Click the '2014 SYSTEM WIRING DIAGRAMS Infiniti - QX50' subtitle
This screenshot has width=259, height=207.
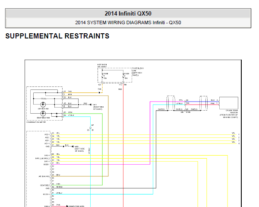tap(128, 22)
